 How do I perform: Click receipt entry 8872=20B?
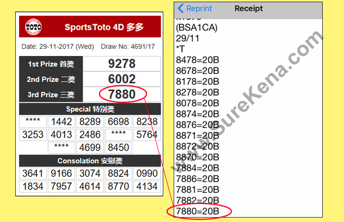click(x=198, y=146)
